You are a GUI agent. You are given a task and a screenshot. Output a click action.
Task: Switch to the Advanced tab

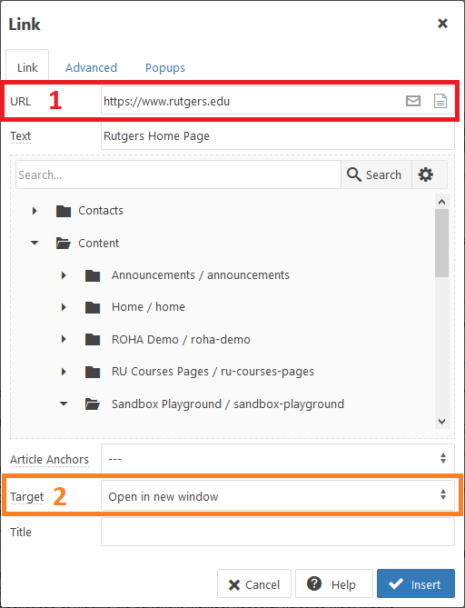(x=91, y=67)
